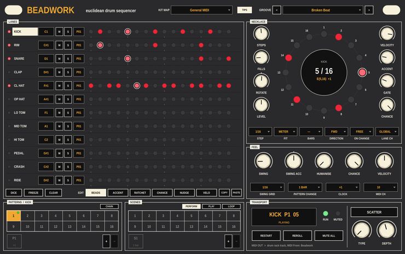405x254 pixels.
Task: Click the last step bead in SNARE lane
Action: (x=229, y=59)
